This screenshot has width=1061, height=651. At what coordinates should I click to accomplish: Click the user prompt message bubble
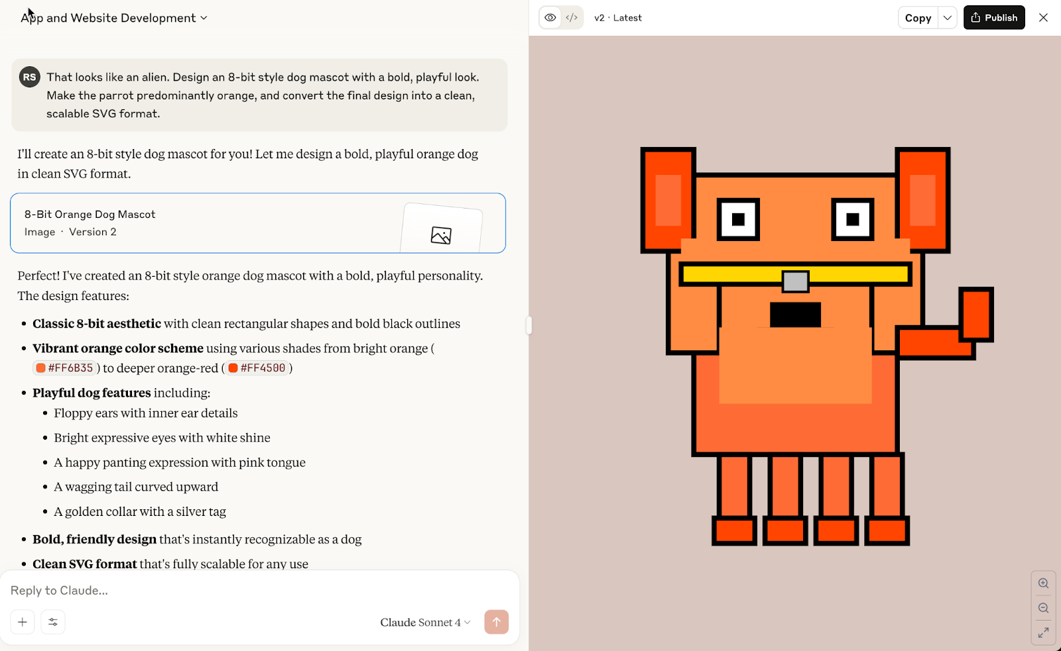click(259, 95)
